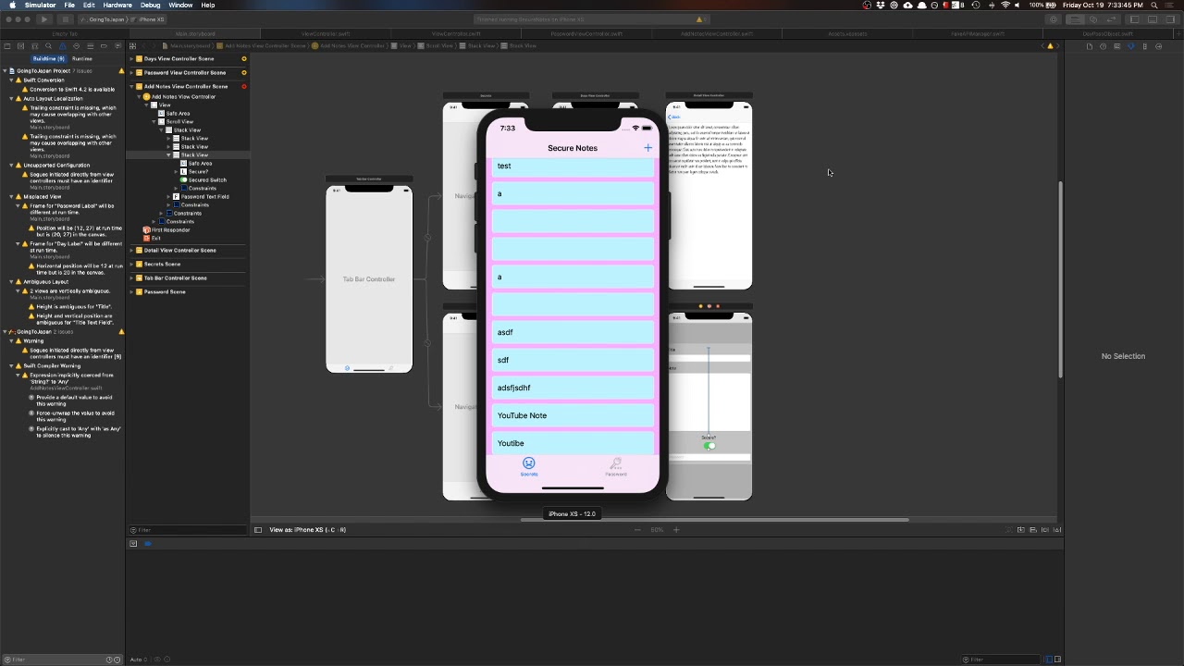
Task: Switch to the AddNotesViewController.swift tab
Action: pos(717,34)
